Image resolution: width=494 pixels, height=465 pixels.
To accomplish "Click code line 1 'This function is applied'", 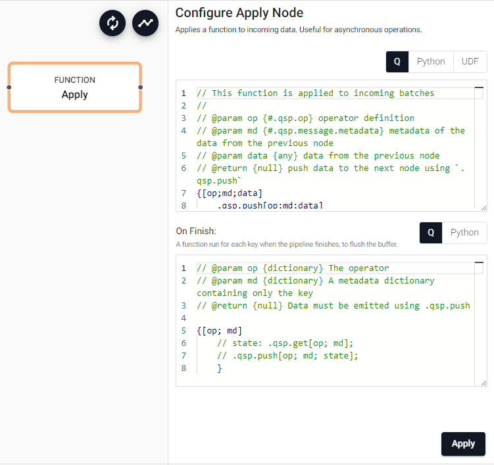I will point(315,93).
